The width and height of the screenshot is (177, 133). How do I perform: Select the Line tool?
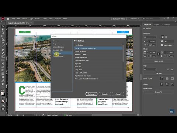tap(3, 47)
